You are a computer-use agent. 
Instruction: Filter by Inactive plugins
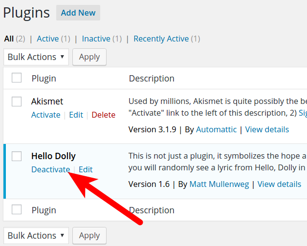[x=95, y=39]
